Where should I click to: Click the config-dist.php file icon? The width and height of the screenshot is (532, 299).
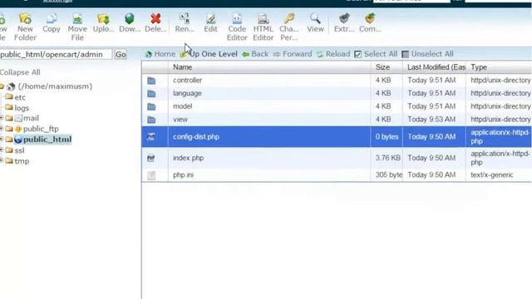[151, 136]
